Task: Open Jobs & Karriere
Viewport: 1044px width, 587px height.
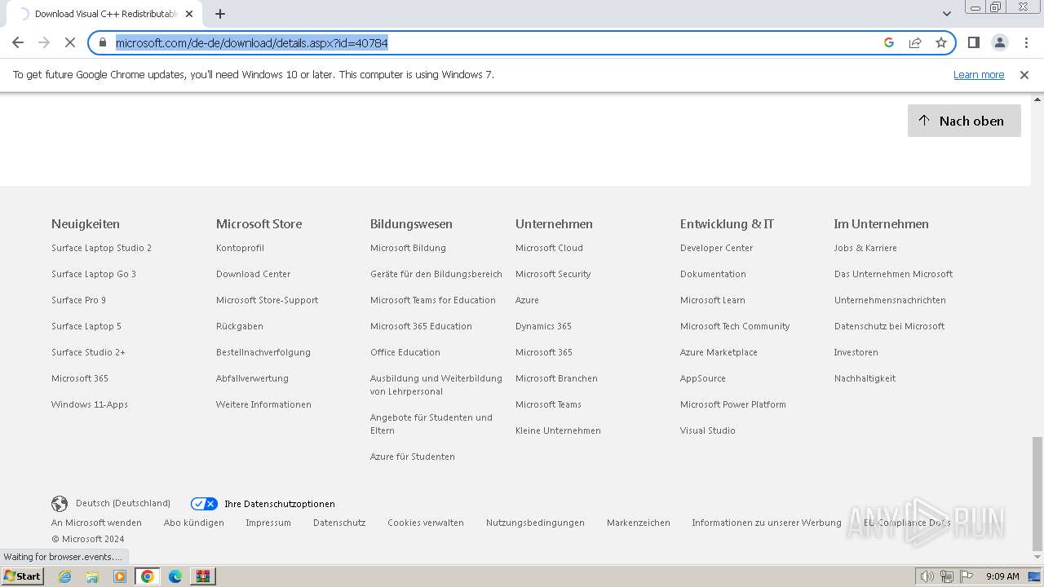Action: click(x=865, y=248)
